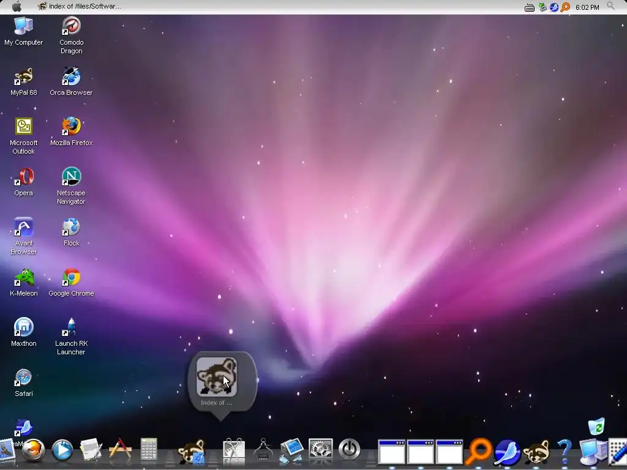
Task: Launch Orca Browser from the desktop
Action: coord(71,81)
